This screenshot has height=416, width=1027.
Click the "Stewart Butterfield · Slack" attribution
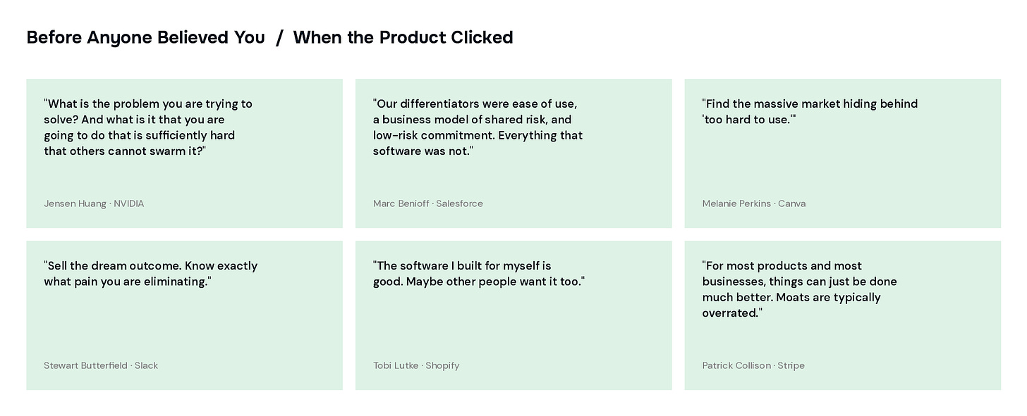[x=101, y=365]
